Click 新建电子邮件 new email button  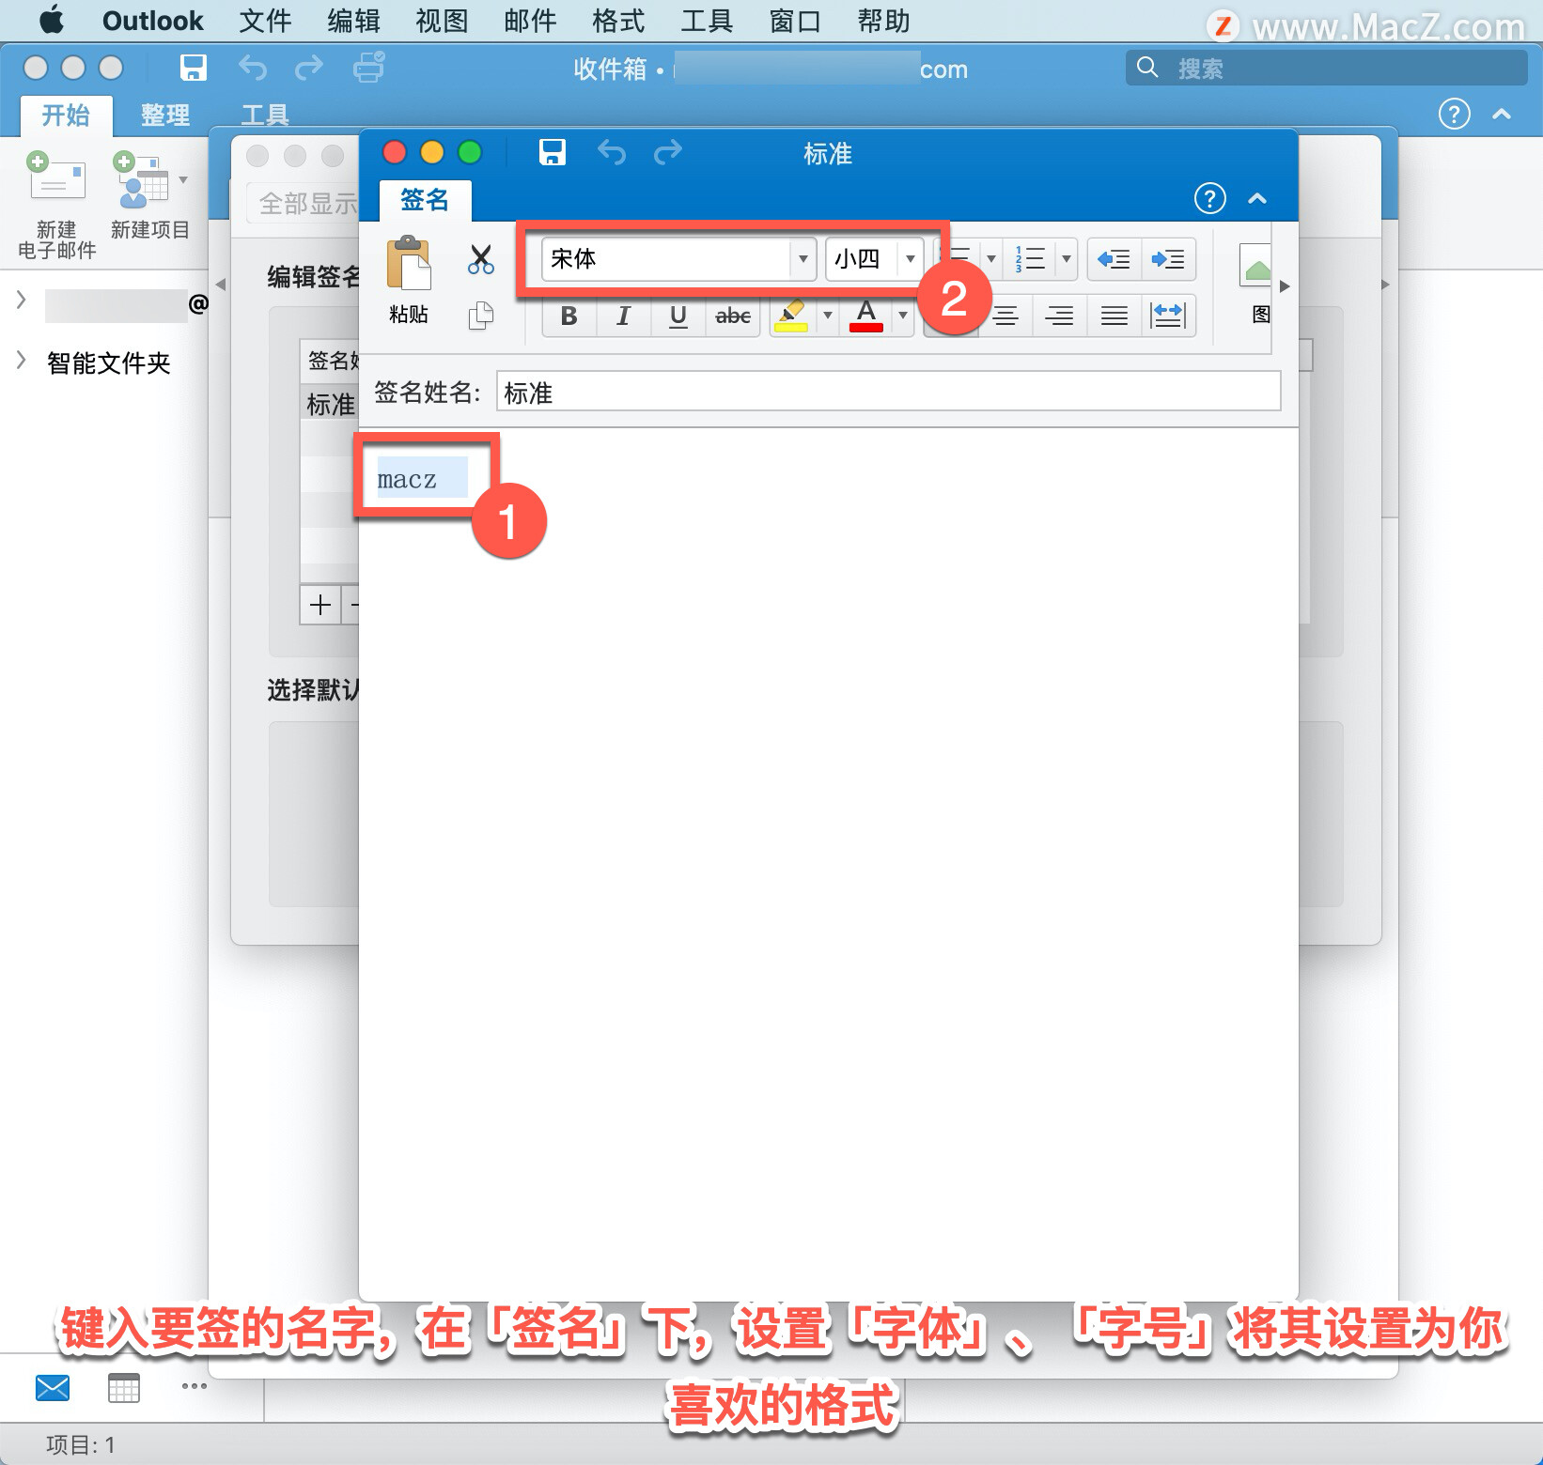tap(56, 205)
